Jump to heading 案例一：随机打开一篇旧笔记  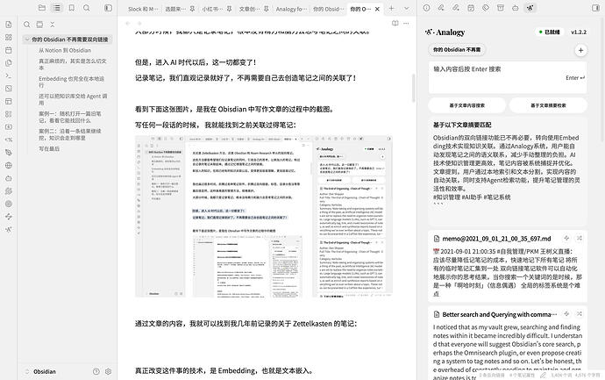click(70, 117)
